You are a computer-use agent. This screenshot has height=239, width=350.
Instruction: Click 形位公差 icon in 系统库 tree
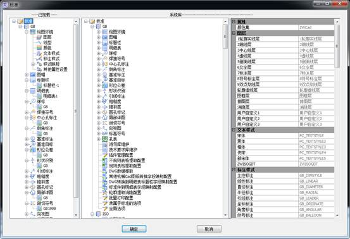104,85
